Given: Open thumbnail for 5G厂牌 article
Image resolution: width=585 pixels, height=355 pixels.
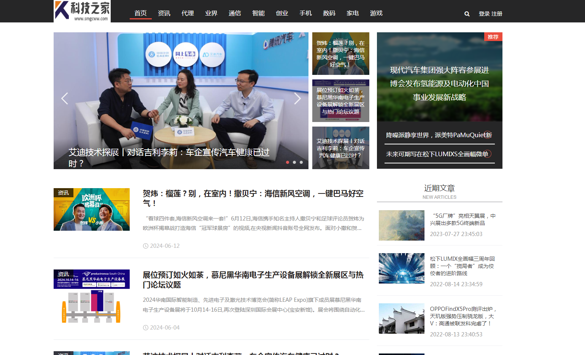Looking at the screenshot, I should (x=402, y=225).
